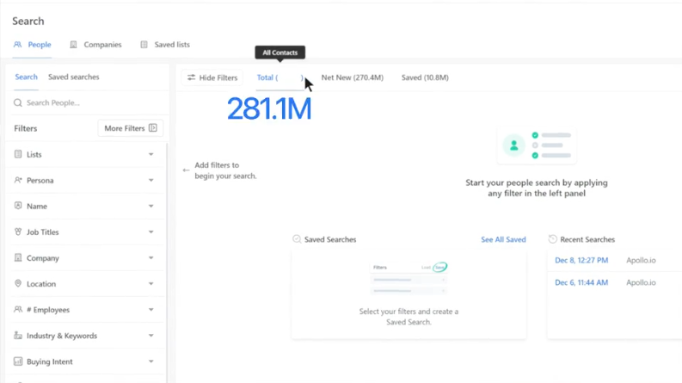Show Saved (10.8M) contacts

click(425, 77)
